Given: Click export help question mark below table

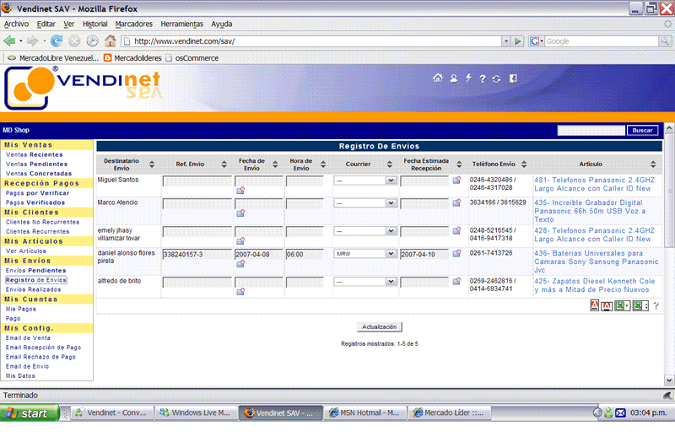Looking at the screenshot, I should [x=656, y=305].
